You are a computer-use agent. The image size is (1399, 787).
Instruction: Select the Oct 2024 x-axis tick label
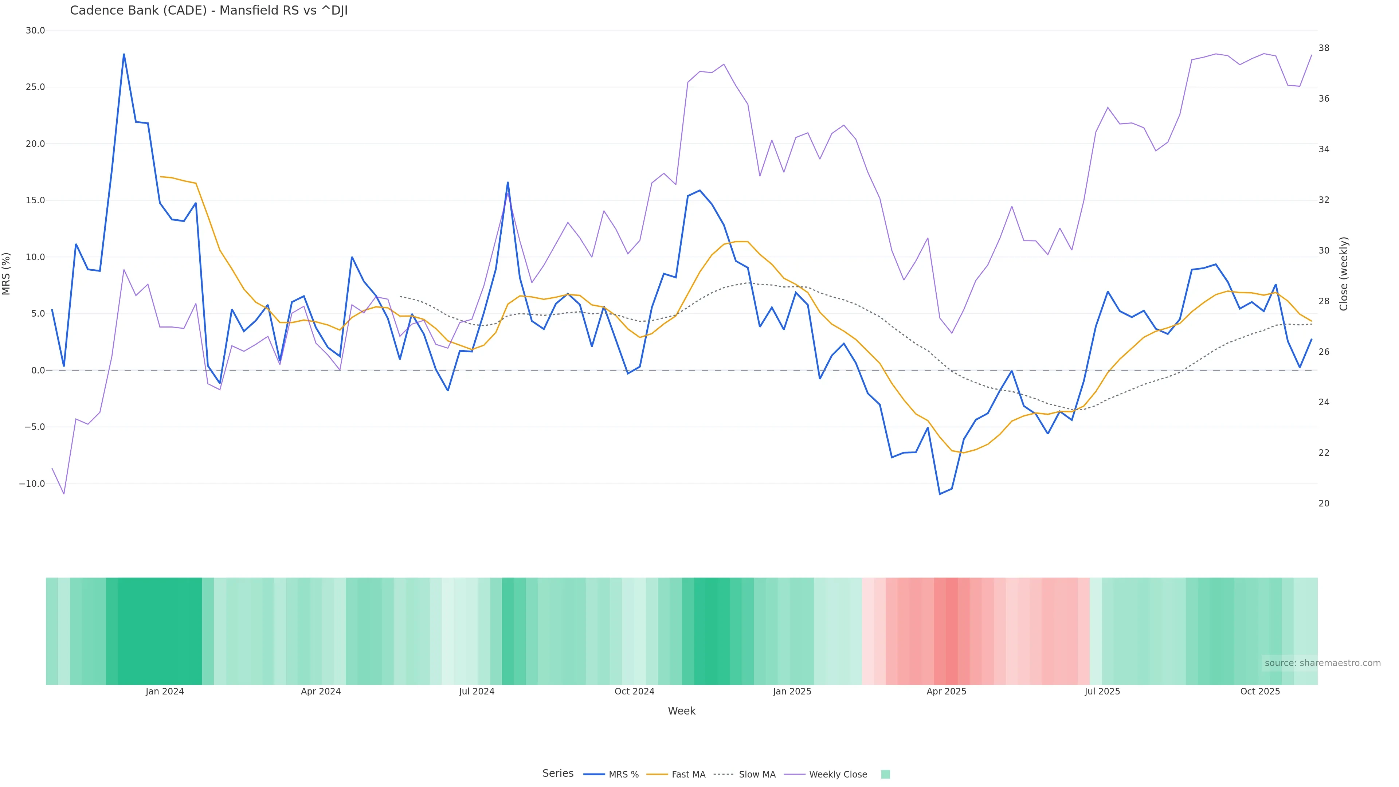click(x=634, y=692)
